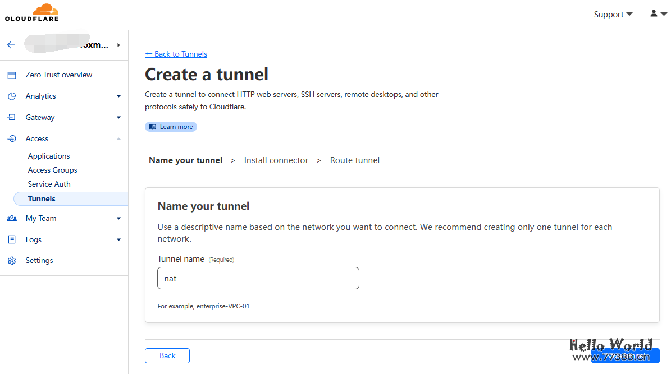Expand the Analytics section arrow
The image size is (671, 374).
click(x=118, y=96)
